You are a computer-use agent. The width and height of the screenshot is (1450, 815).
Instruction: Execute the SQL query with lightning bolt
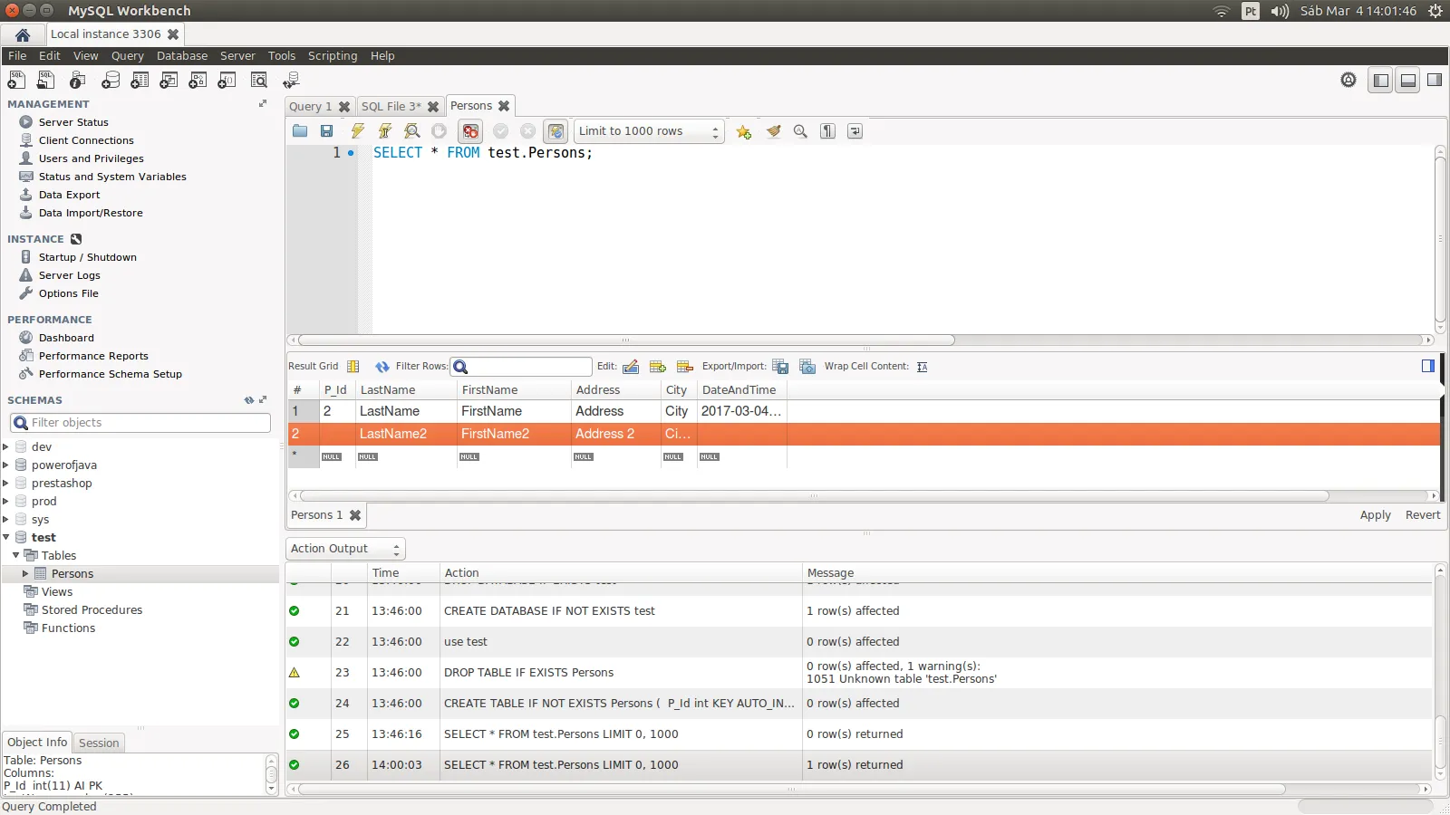tap(358, 131)
